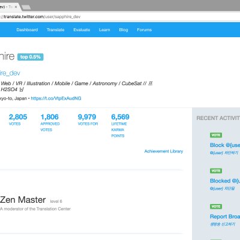The height and width of the screenshot is (240, 240).
Task: Click the VOTE tag above Block entry
Action: pyautogui.click(x=216, y=135)
